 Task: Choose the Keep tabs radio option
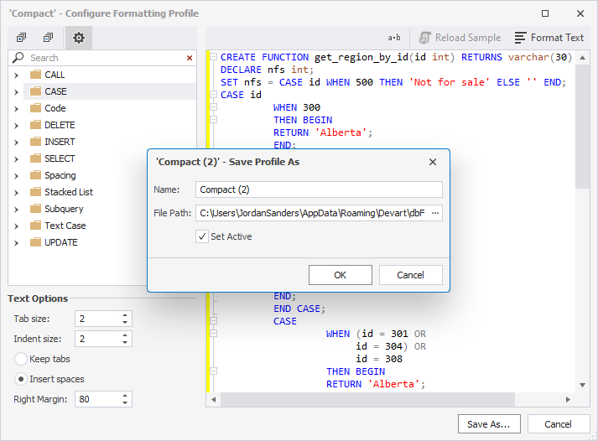pos(21,359)
